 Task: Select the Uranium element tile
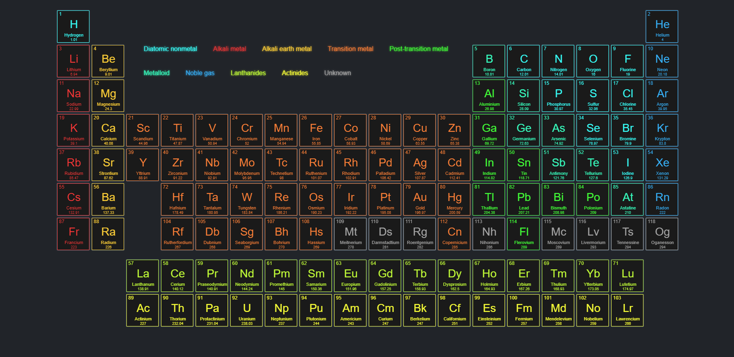pyautogui.click(x=246, y=310)
